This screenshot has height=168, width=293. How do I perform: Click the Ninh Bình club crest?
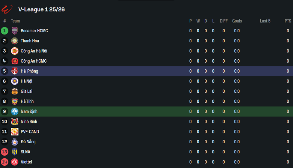15,121
